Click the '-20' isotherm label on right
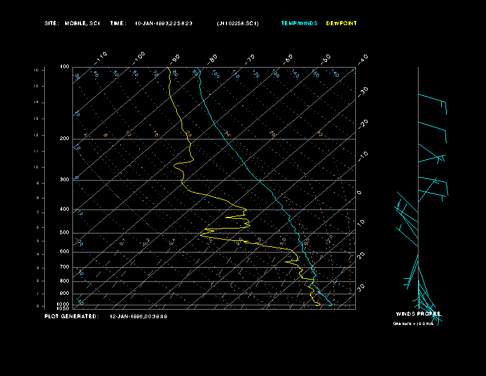The width and height of the screenshot is (486, 376). (363, 124)
